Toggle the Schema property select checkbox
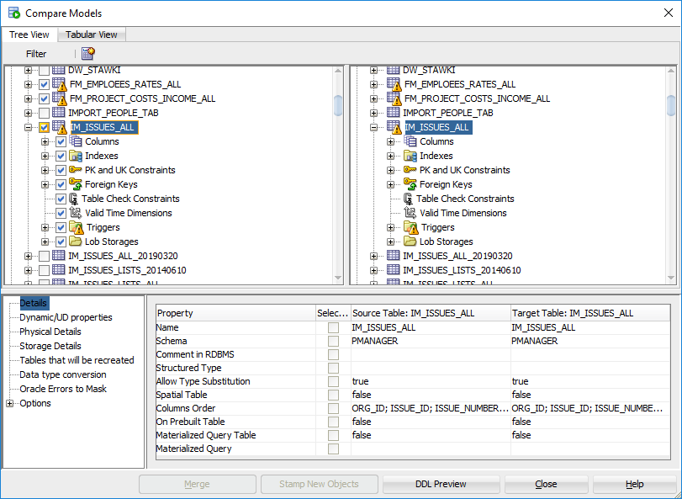 (334, 341)
